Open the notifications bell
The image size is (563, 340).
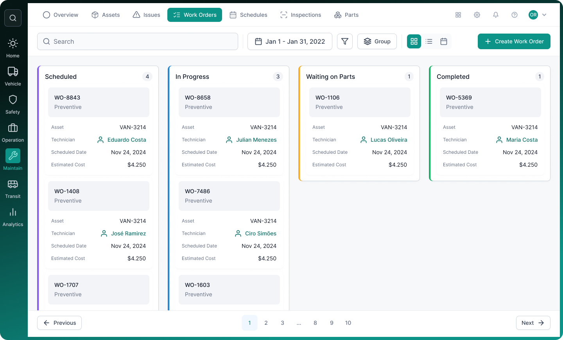pos(496,15)
